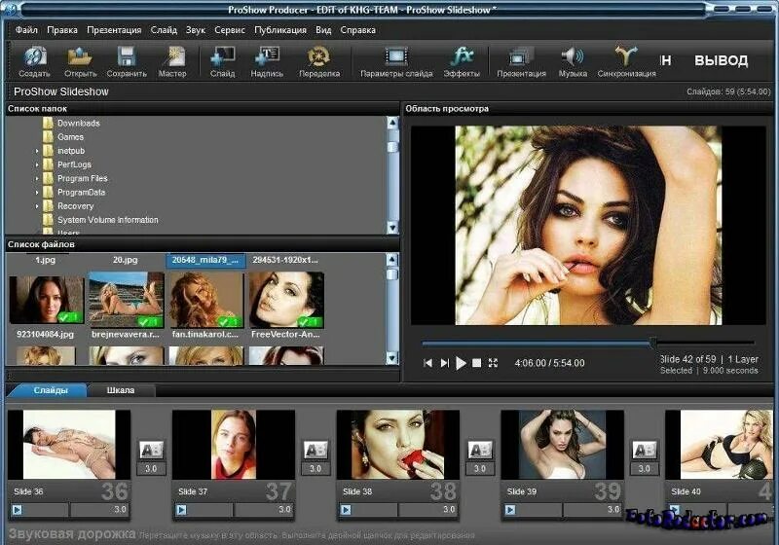Screen dimensions: 779x545
Task: Open the Правка menu
Action: click(62, 30)
